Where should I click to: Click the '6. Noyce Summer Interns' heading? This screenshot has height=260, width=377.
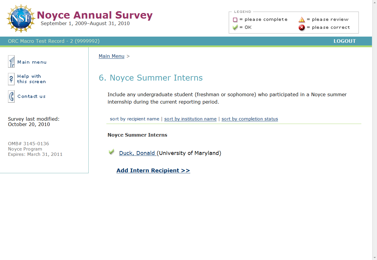(151, 78)
